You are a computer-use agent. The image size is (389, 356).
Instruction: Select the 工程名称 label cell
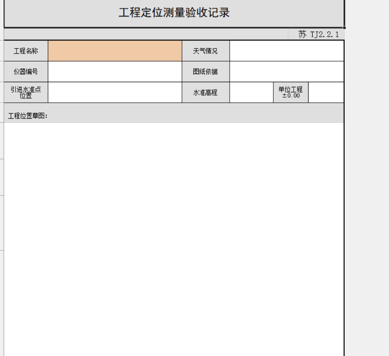26,51
